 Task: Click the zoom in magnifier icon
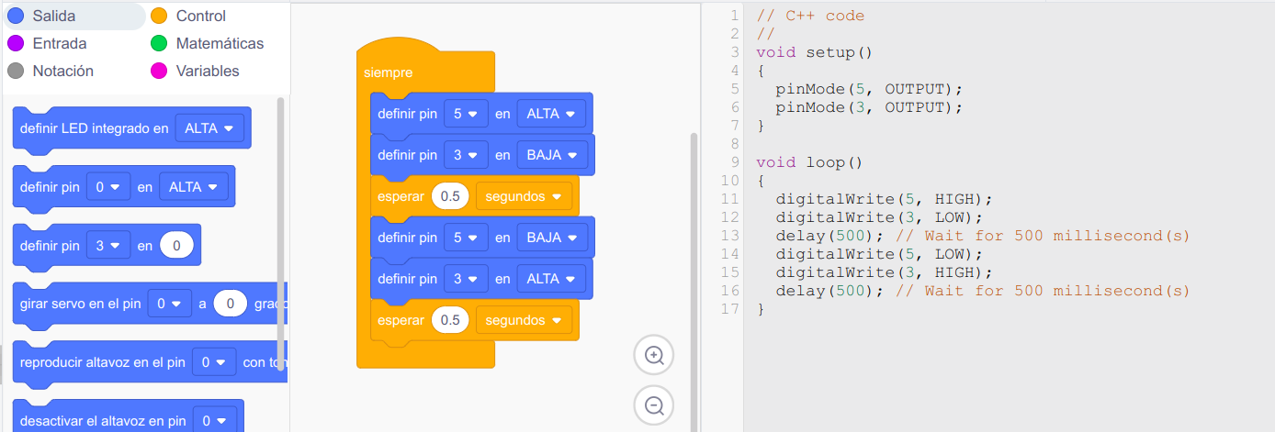(654, 356)
